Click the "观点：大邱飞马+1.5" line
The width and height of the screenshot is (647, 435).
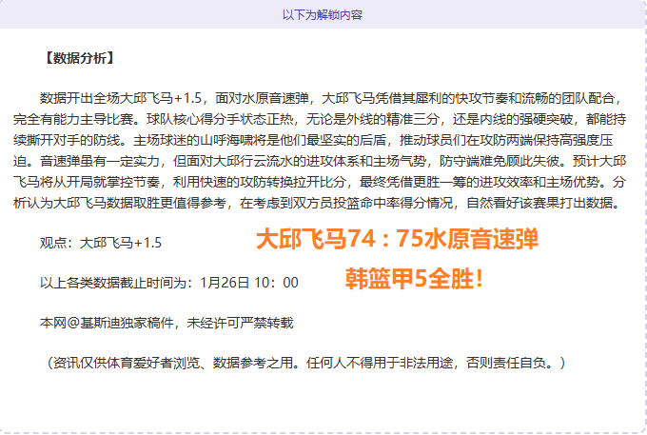(x=101, y=243)
